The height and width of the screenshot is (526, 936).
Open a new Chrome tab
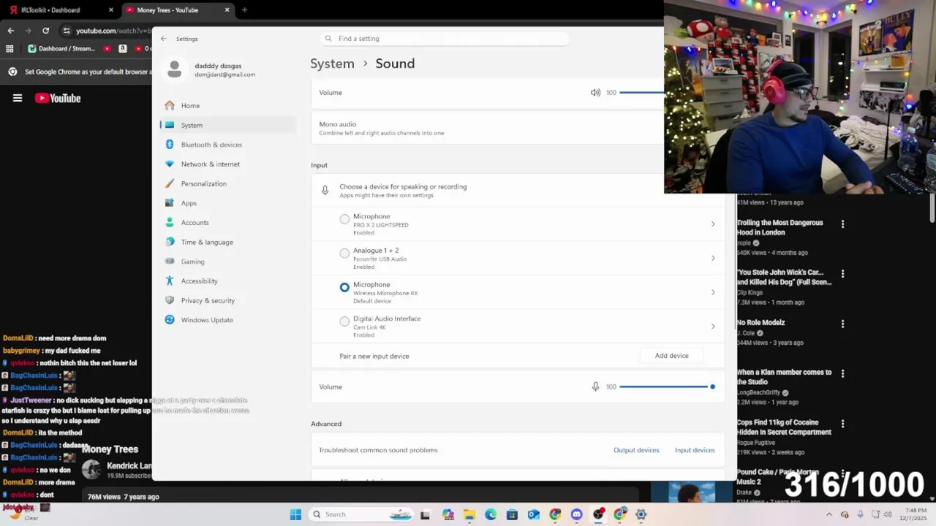(x=244, y=10)
